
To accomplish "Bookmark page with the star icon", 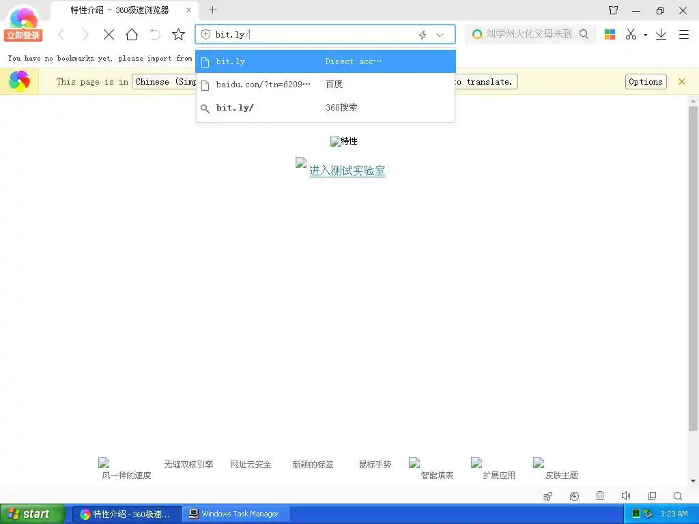I will tap(178, 34).
